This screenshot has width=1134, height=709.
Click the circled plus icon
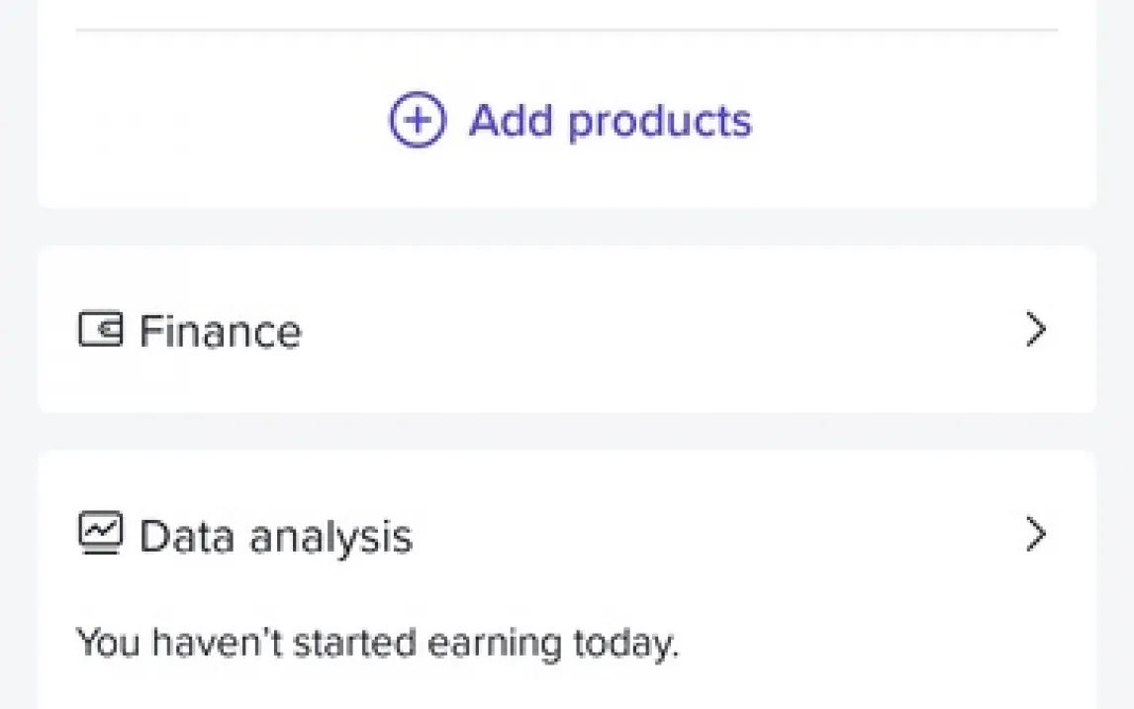click(x=418, y=120)
